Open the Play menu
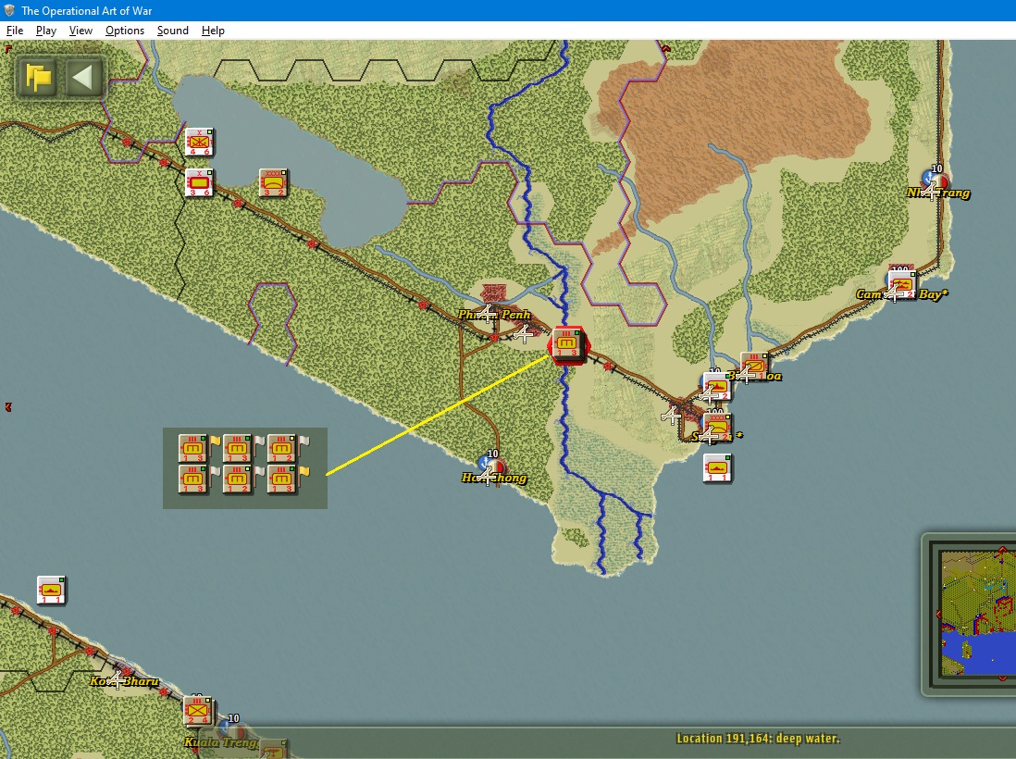This screenshot has width=1016, height=759. 46,31
